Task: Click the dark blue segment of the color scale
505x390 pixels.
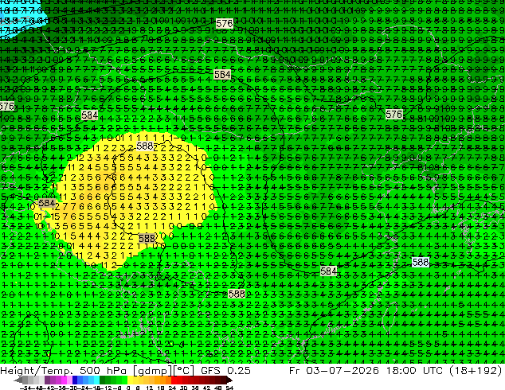Action: point(75,380)
